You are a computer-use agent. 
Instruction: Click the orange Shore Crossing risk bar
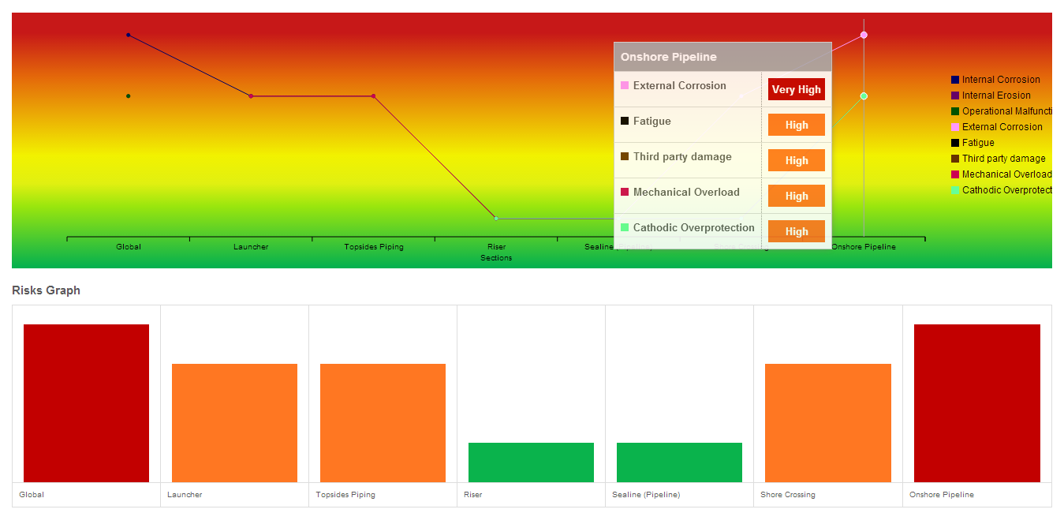[828, 423]
